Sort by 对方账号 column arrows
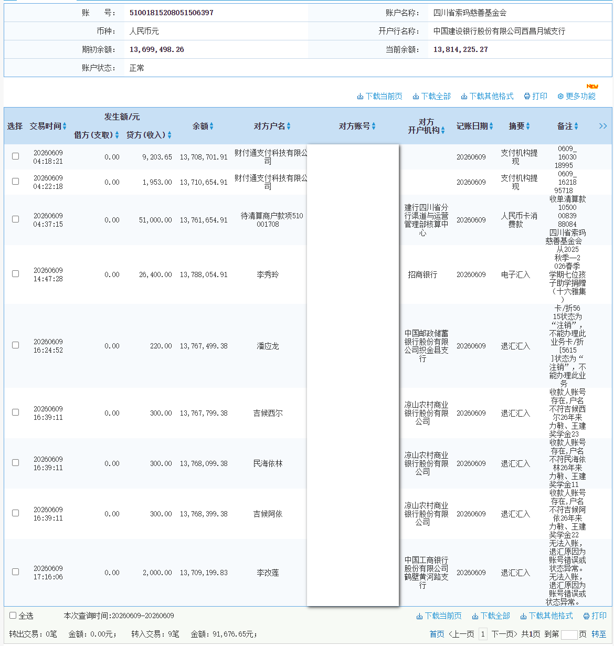The height and width of the screenshot is (646, 614). 374,126
